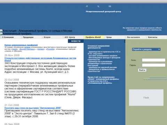Open the 'Строительство АЗС' promo site link
This screenshot has height=125, width=167.
pos(97,81)
